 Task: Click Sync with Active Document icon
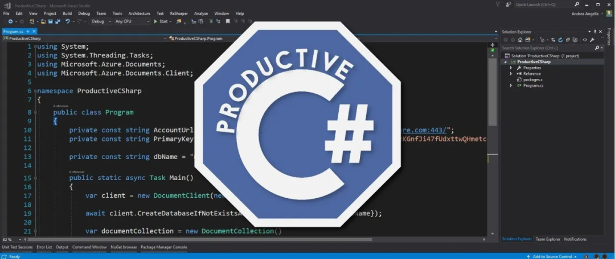pyautogui.click(x=553, y=40)
